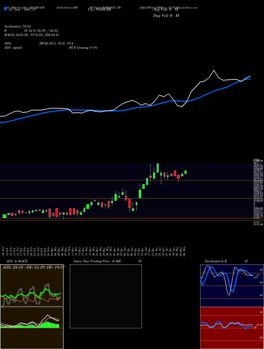Click the 'ADX & MACD' panel title
Screen dimensions: 264x349
(17, 261)
